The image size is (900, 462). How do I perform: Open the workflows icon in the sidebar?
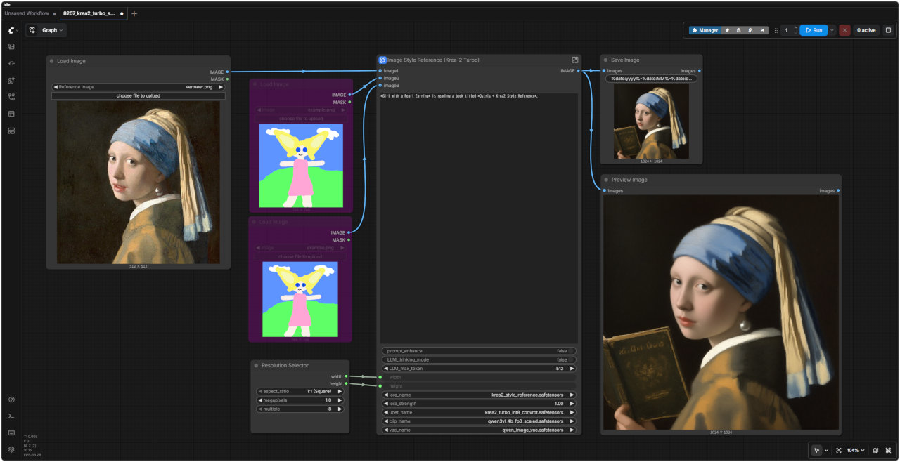point(11,97)
